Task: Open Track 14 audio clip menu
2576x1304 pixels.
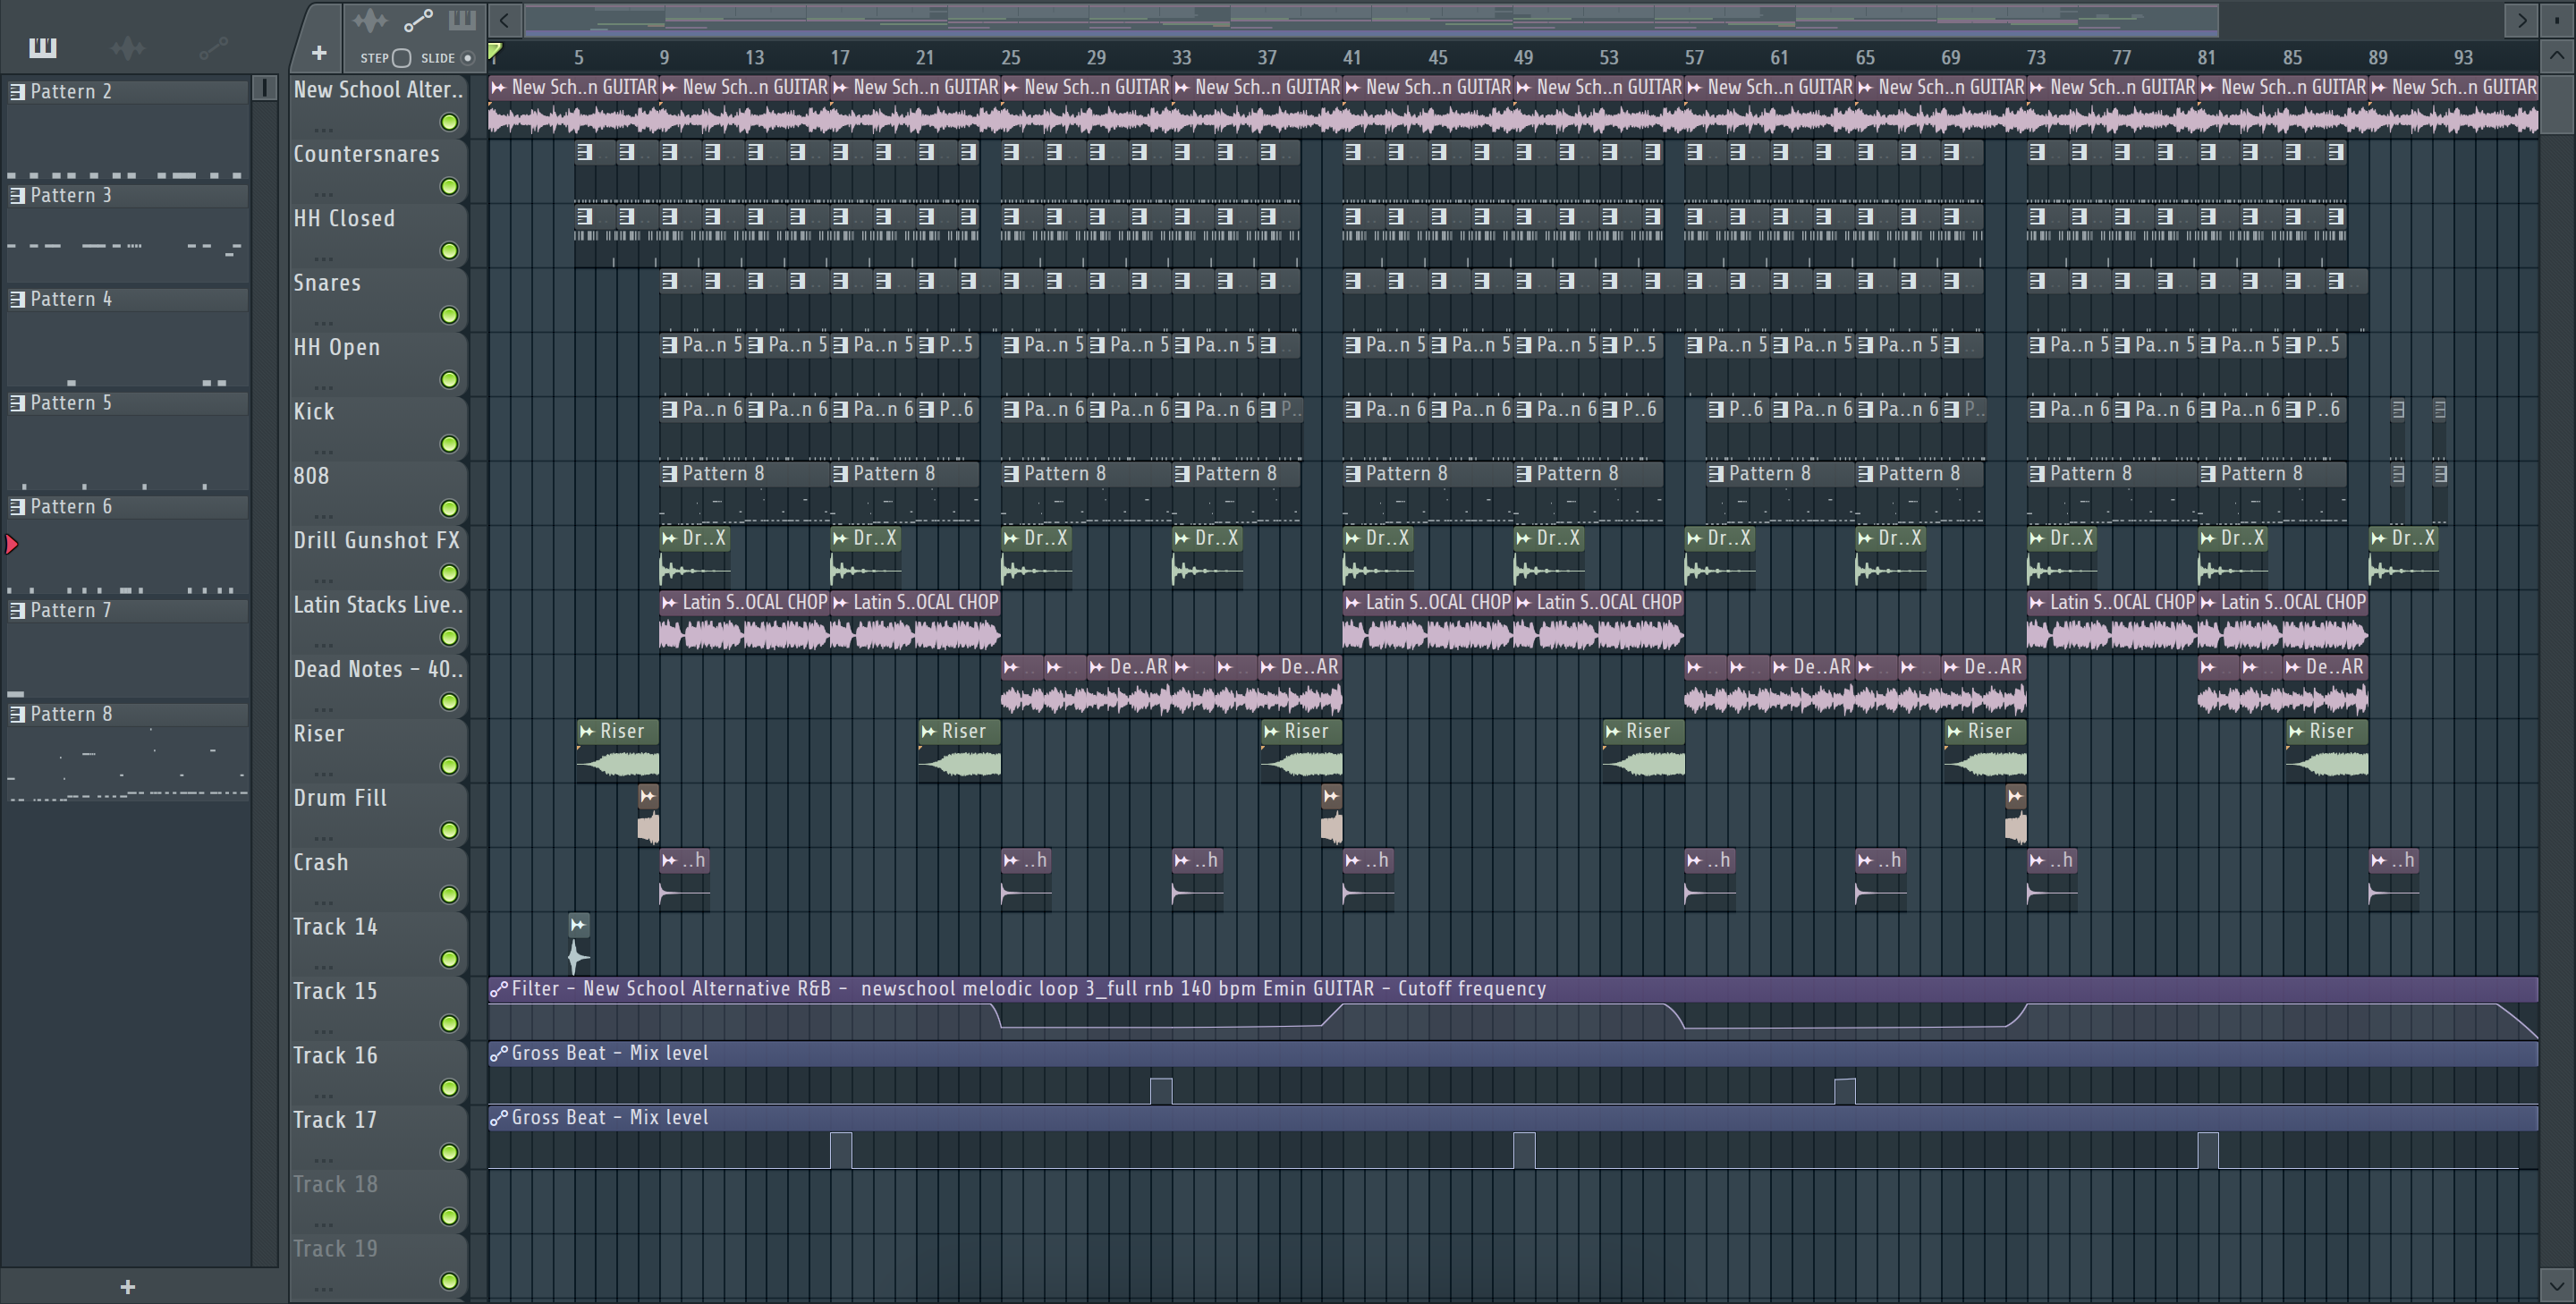Action: point(578,925)
